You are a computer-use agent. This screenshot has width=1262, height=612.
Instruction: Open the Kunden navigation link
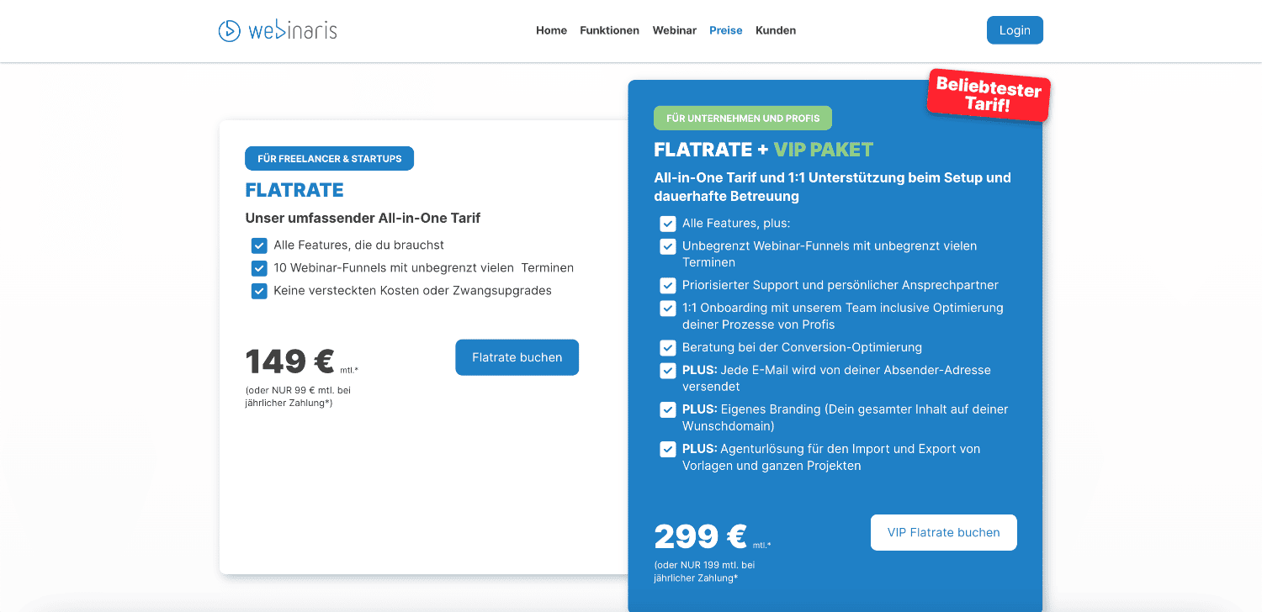775,30
